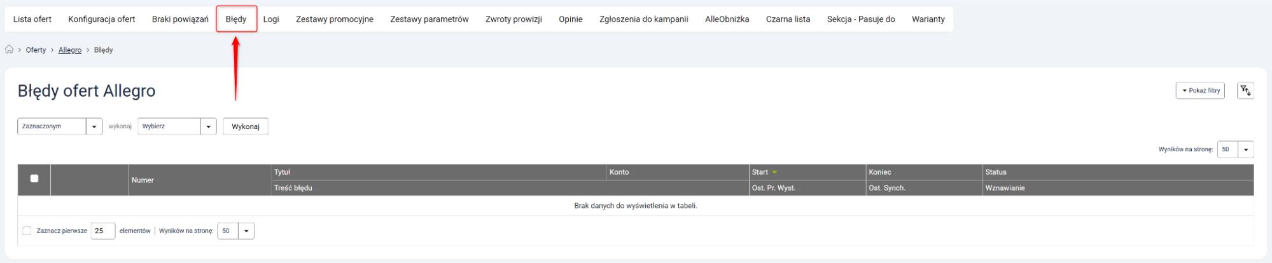The height and width of the screenshot is (263, 1272).
Task: Sort table by the Tytuł column header
Action: tap(282, 172)
